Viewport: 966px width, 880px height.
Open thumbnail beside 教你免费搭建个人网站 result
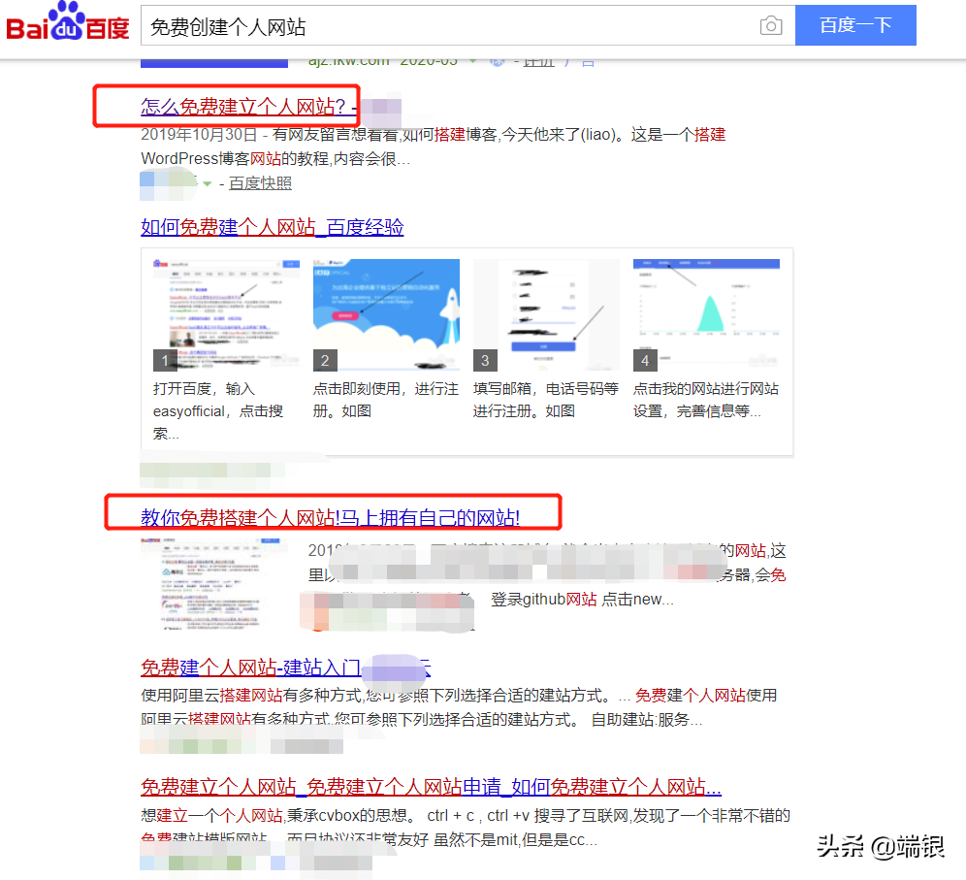coord(213,583)
